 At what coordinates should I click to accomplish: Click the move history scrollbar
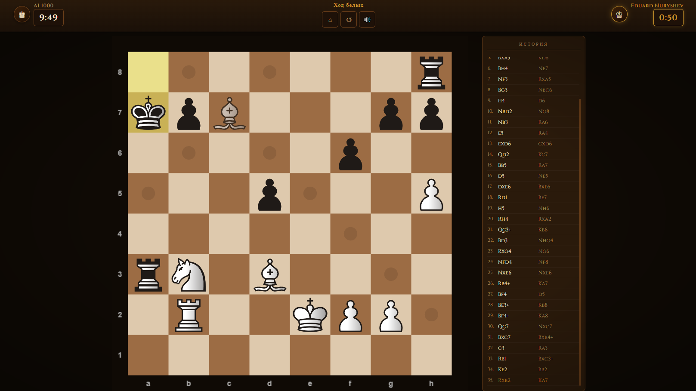[580, 242]
